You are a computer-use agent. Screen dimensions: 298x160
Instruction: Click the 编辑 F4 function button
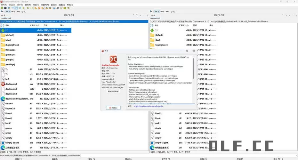click(x=55, y=159)
